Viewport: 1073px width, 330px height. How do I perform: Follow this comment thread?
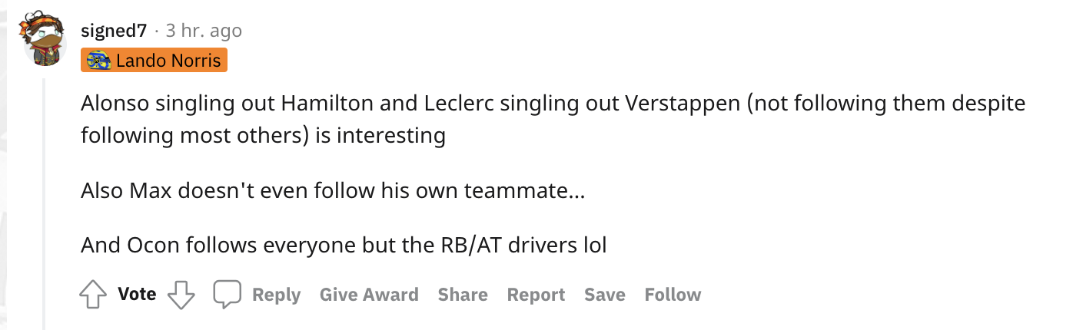point(673,295)
